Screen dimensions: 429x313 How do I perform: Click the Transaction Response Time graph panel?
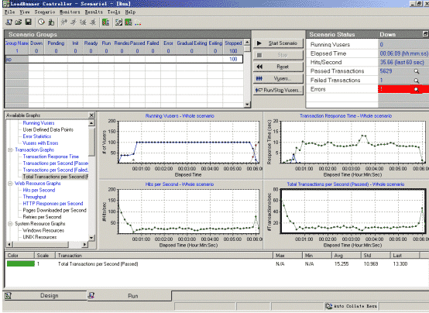(x=346, y=145)
